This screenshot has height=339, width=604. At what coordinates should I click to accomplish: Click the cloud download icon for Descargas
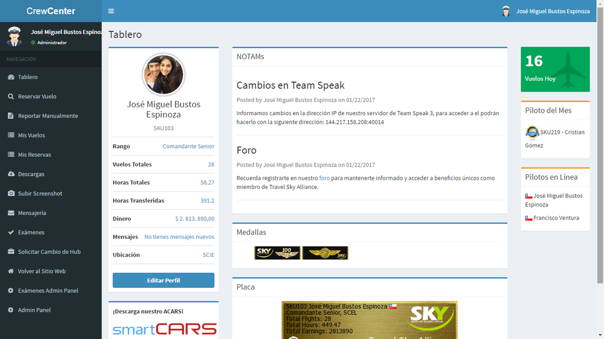tap(11, 174)
